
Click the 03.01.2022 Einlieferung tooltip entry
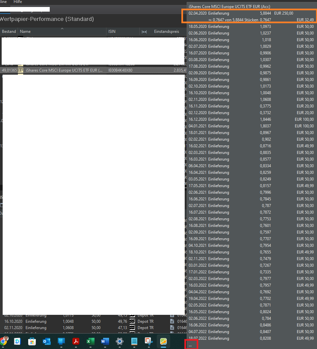pyautogui.click(x=251, y=265)
